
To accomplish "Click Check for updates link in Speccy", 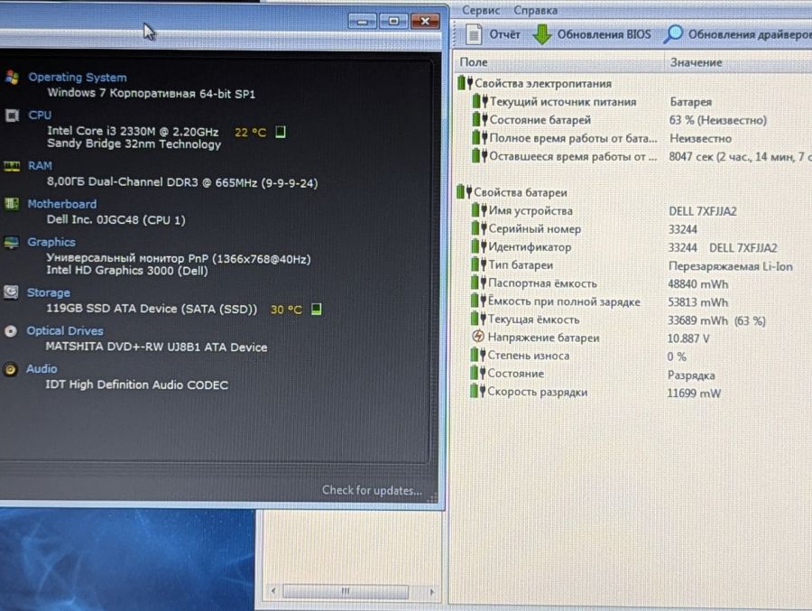I will (x=372, y=490).
